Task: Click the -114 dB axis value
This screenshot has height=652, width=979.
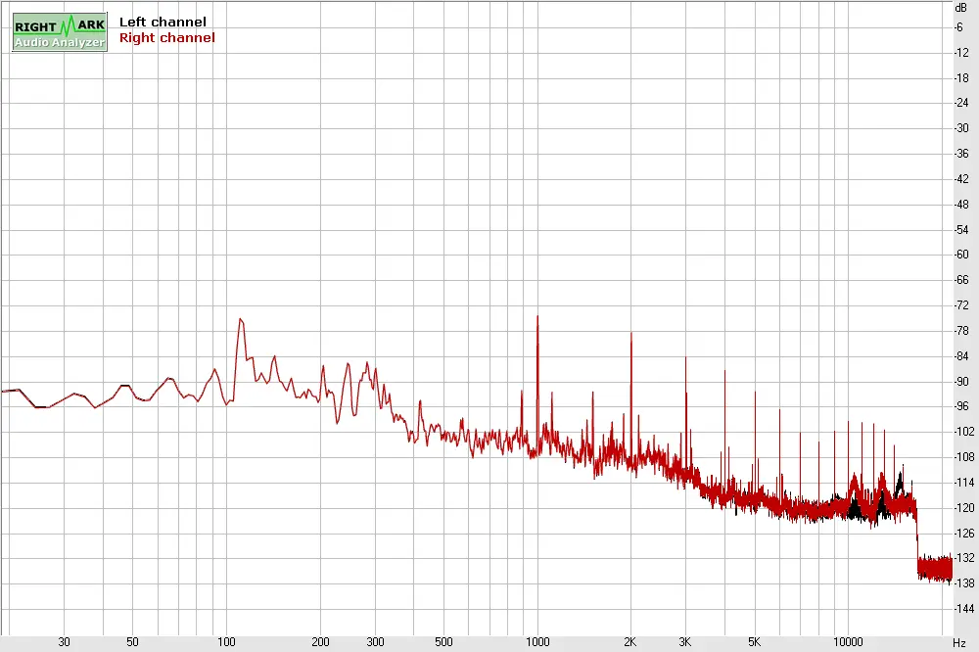Action: coord(964,483)
